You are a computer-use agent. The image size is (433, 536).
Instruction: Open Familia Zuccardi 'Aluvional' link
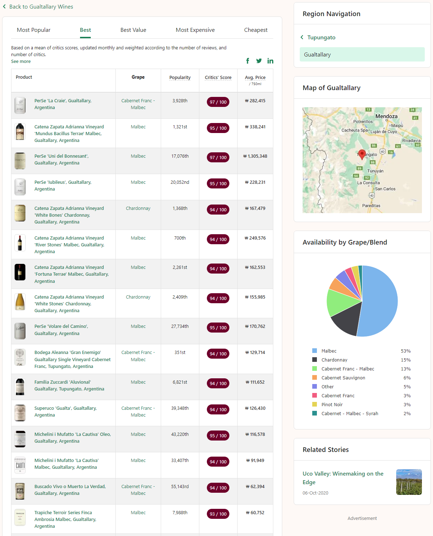(x=69, y=385)
